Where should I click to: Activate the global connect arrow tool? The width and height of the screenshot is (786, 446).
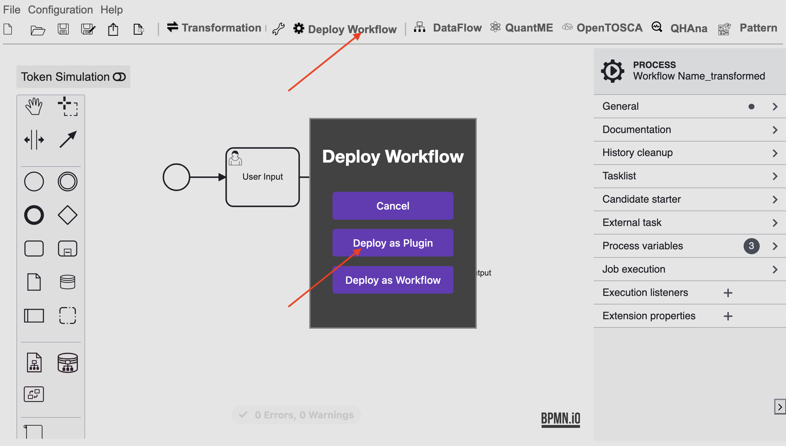click(68, 140)
